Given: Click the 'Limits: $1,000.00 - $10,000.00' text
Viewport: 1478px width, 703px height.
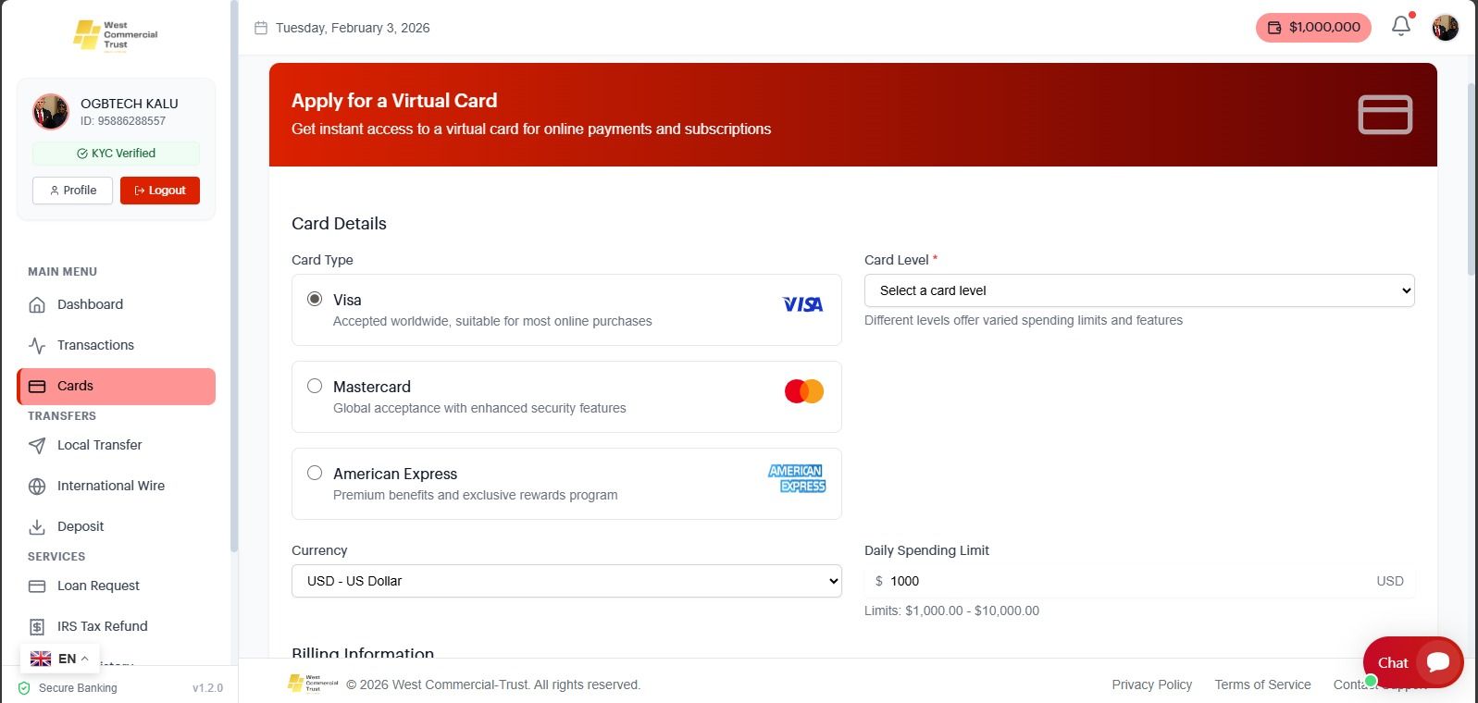Looking at the screenshot, I should point(951,610).
